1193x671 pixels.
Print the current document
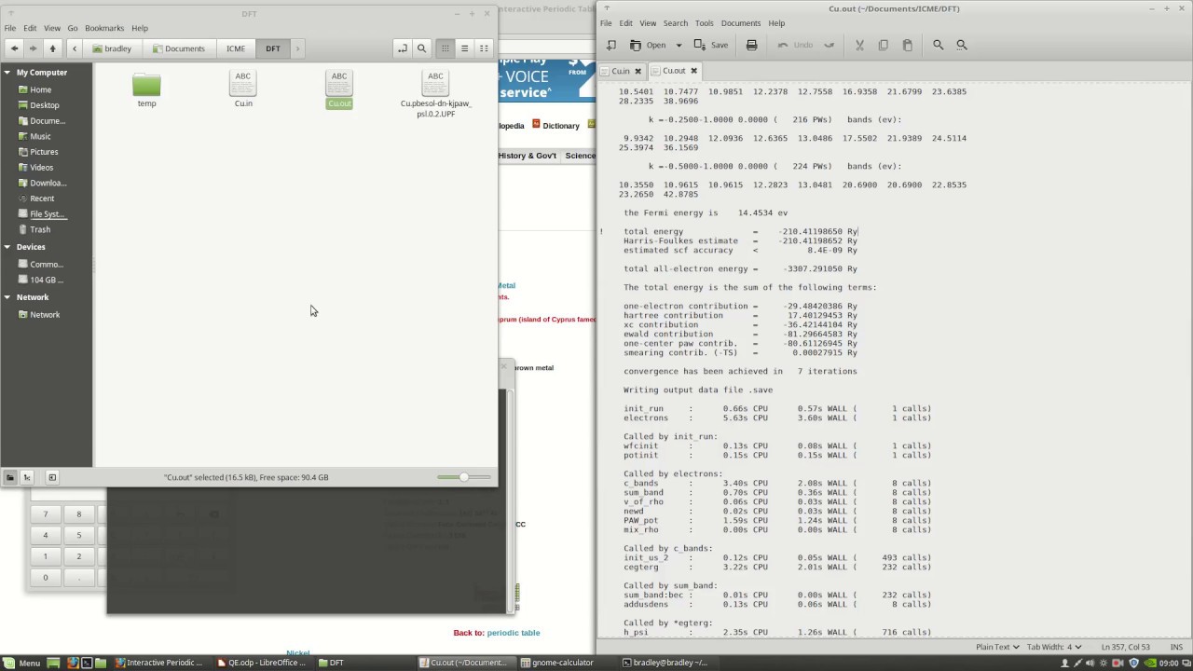[752, 45]
